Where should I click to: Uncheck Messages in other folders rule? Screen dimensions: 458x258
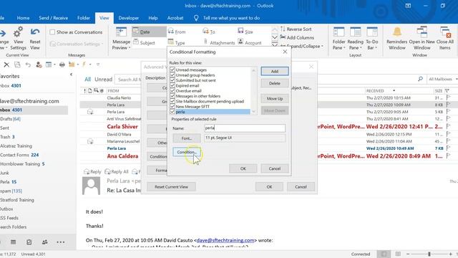click(x=172, y=96)
